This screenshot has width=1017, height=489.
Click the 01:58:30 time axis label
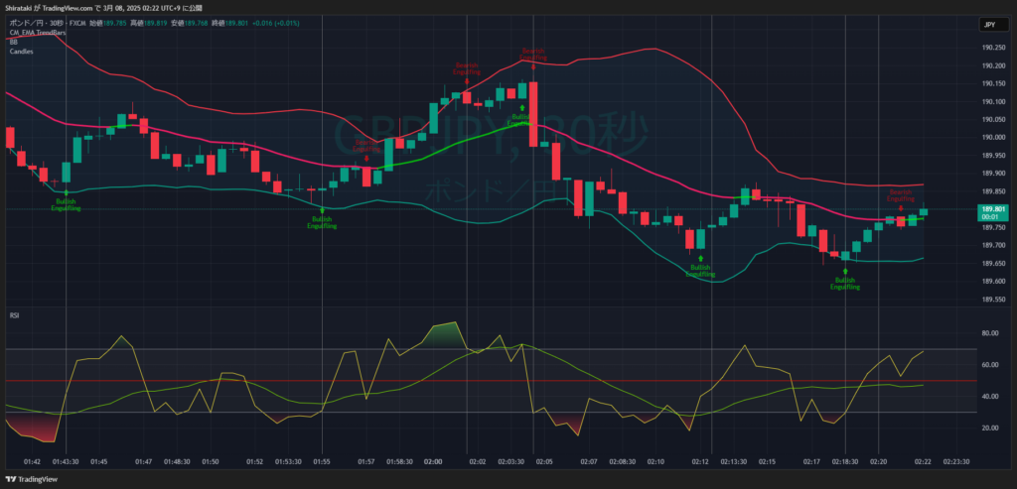(x=399, y=462)
